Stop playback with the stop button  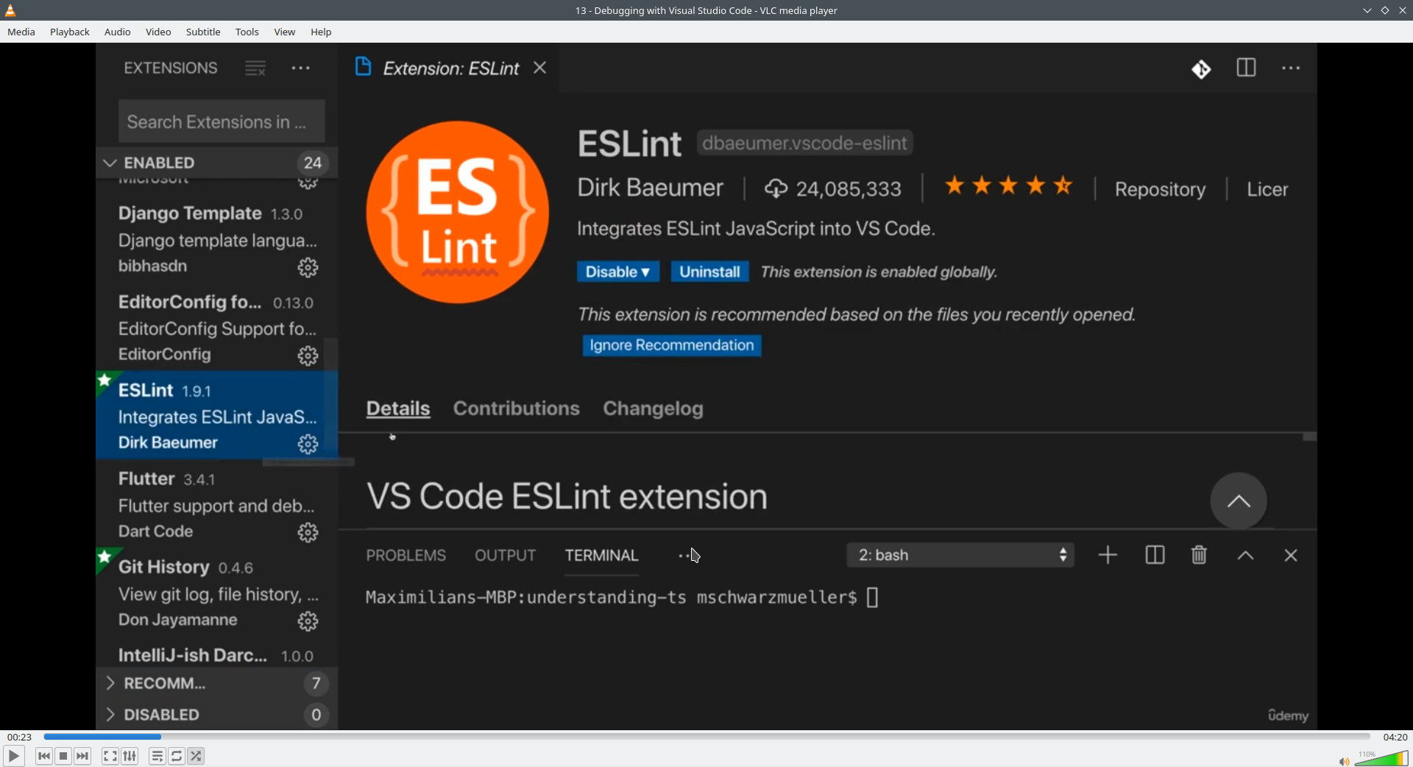tap(63, 756)
